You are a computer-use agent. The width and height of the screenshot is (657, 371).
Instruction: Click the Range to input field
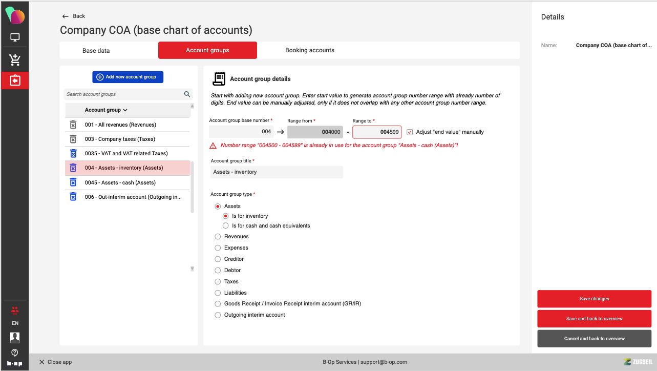click(x=376, y=132)
